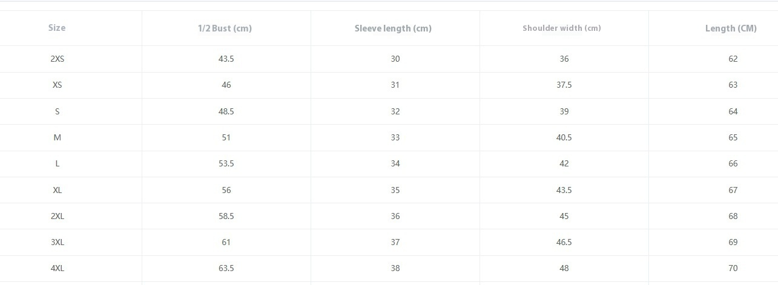The width and height of the screenshot is (778, 285).
Task: Click the Sleeve length (cm) header
Action: pyautogui.click(x=393, y=28)
